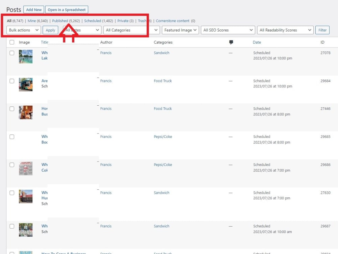Open the Featured Image dropdown
The width and height of the screenshot is (338, 254).
point(180,30)
